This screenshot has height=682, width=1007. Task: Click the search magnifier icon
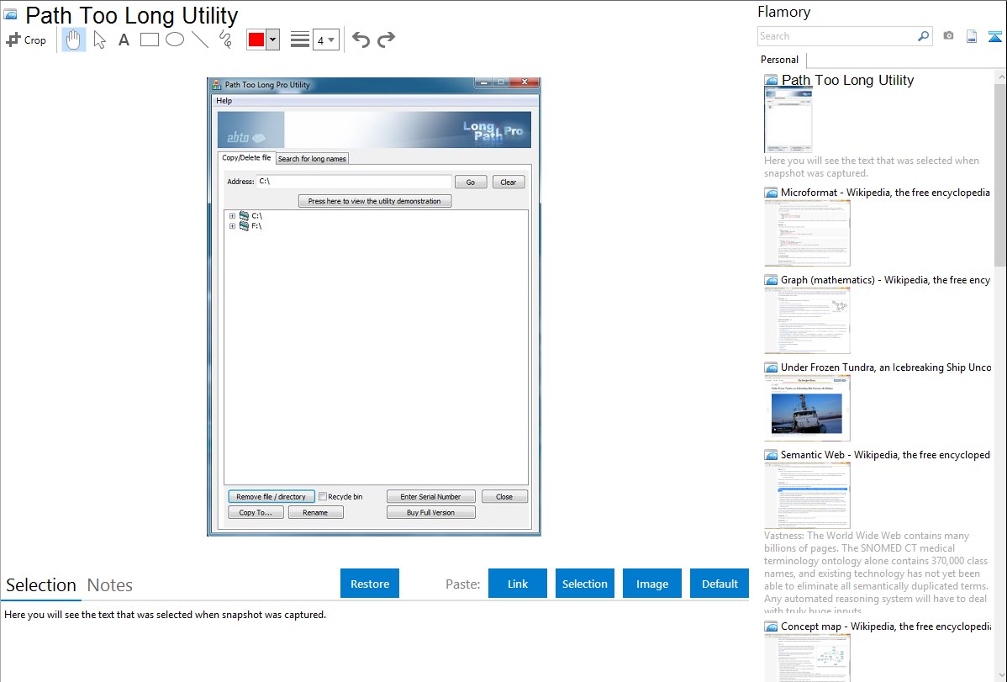coord(924,36)
